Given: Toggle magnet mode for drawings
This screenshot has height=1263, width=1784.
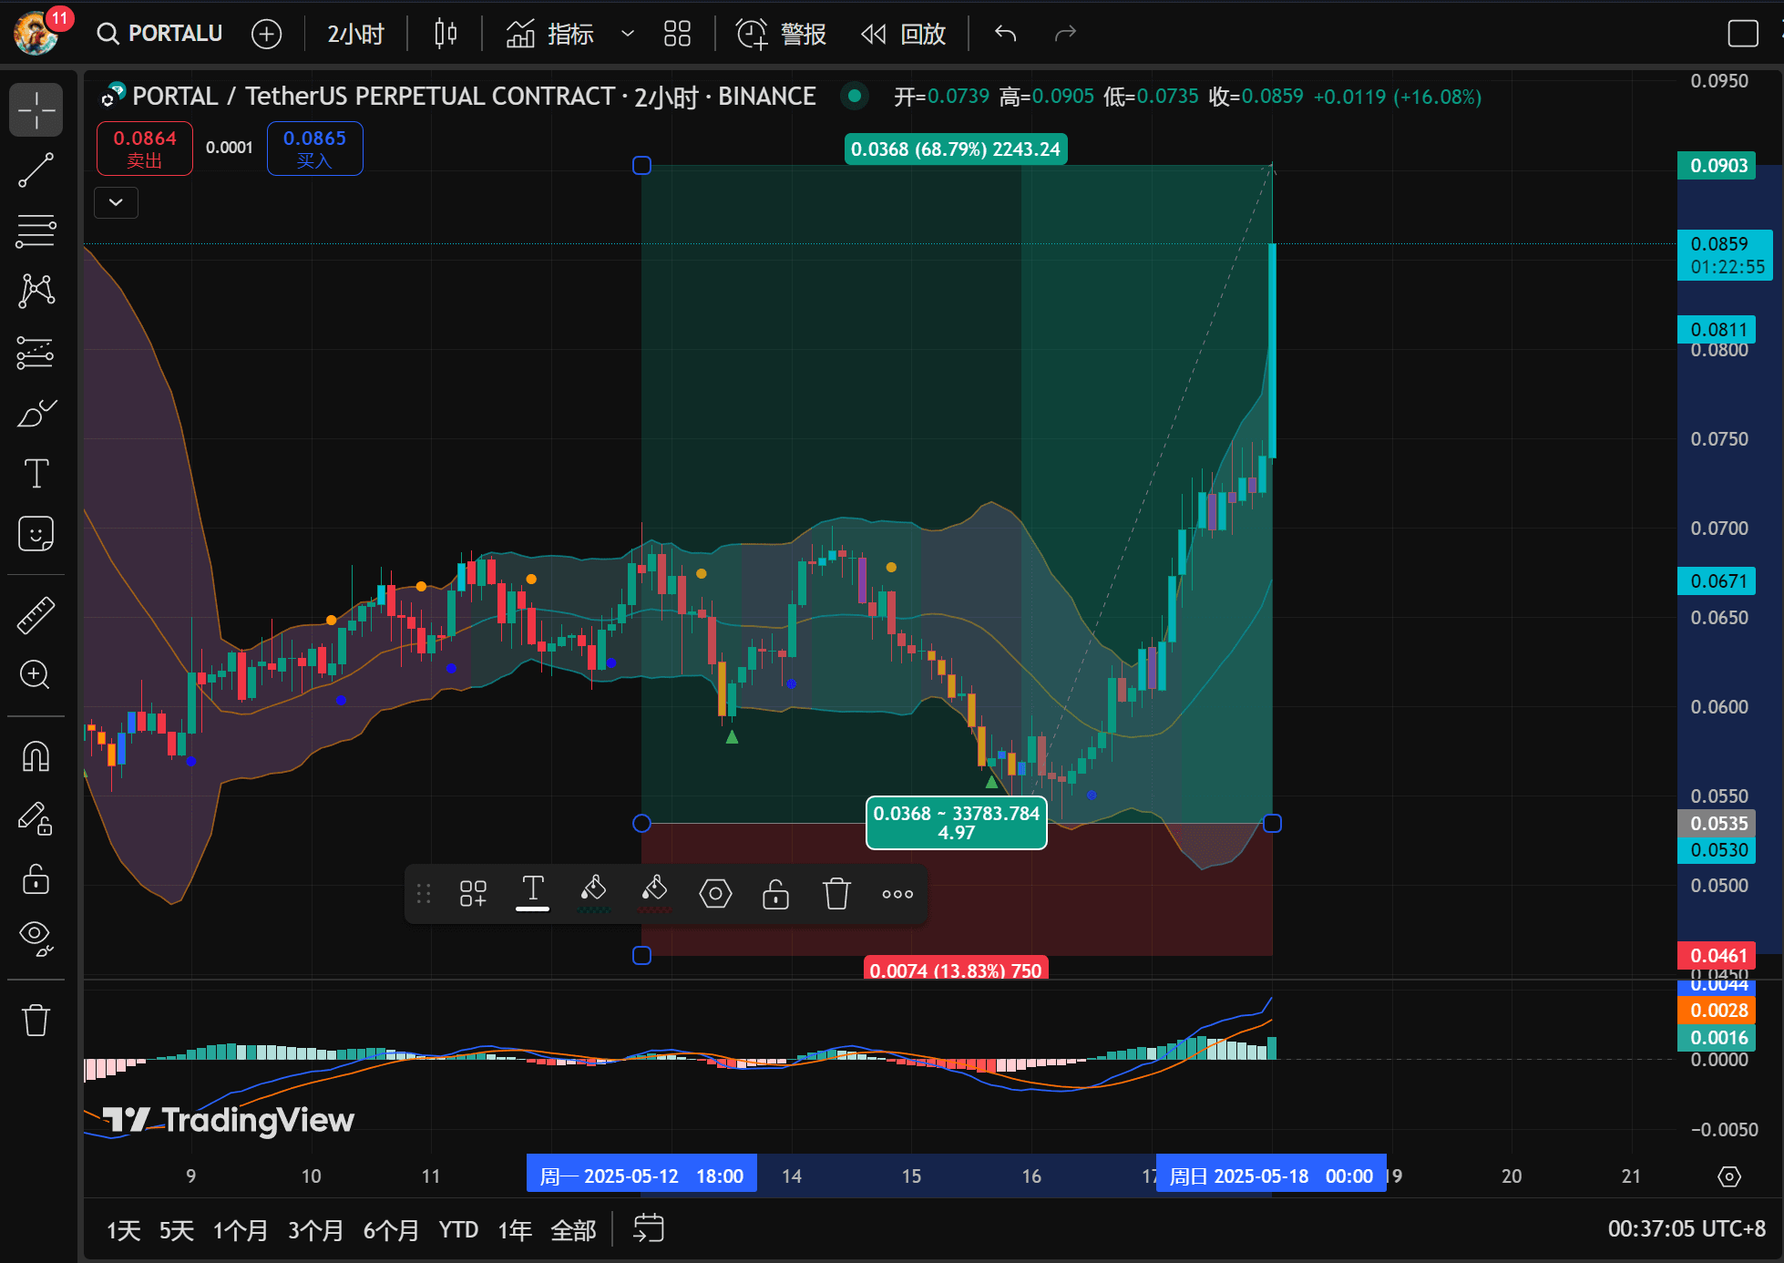Looking at the screenshot, I should [36, 757].
